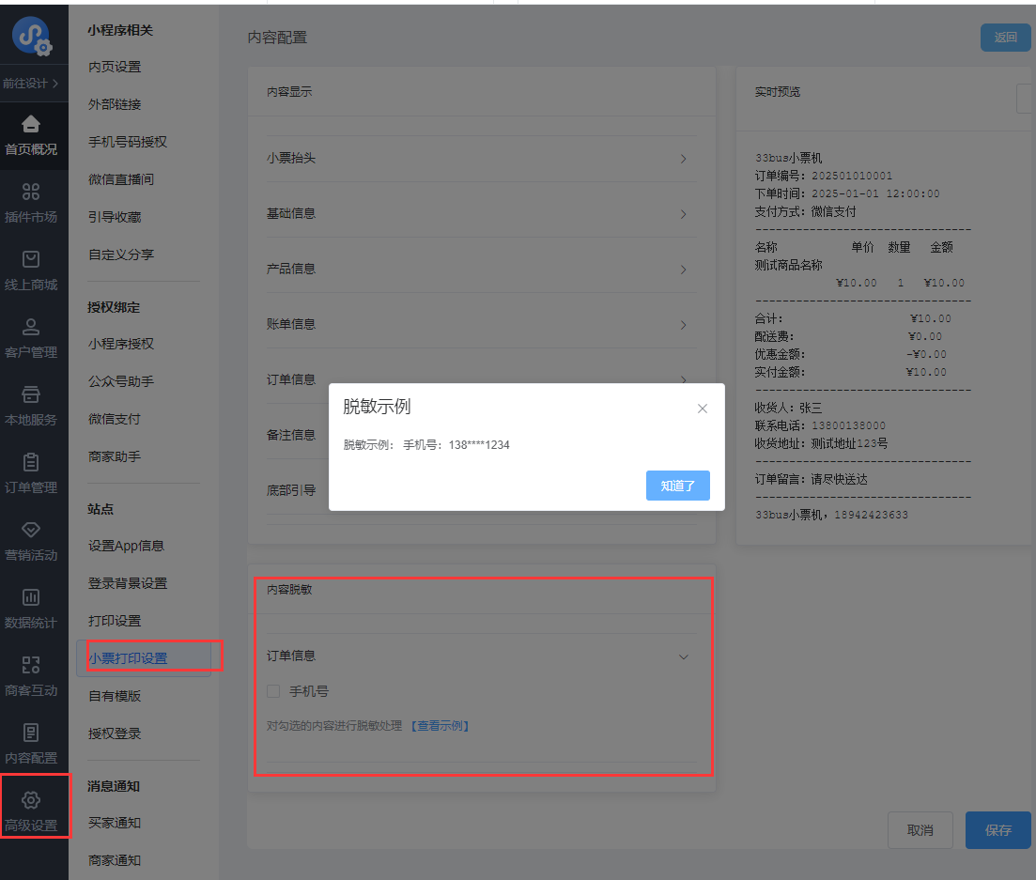Expand the 账单信息 section arrow
The height and width of the screenshot is (880, 1036).
(x=683, y=325)
